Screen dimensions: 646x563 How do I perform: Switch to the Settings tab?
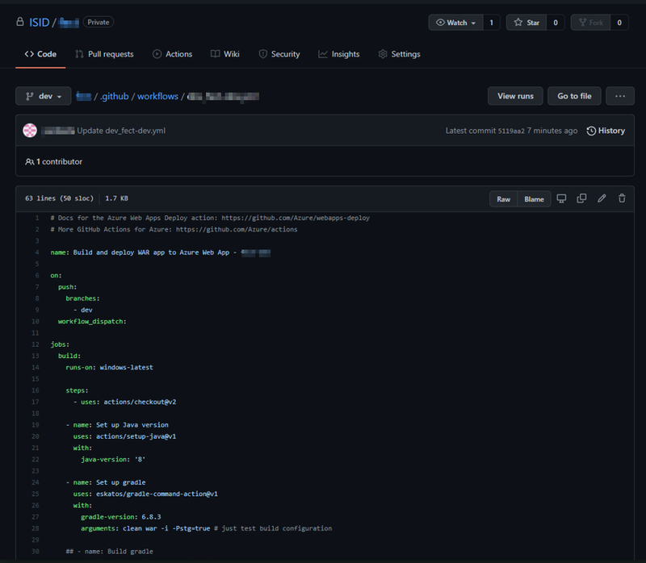coord(399,54)
